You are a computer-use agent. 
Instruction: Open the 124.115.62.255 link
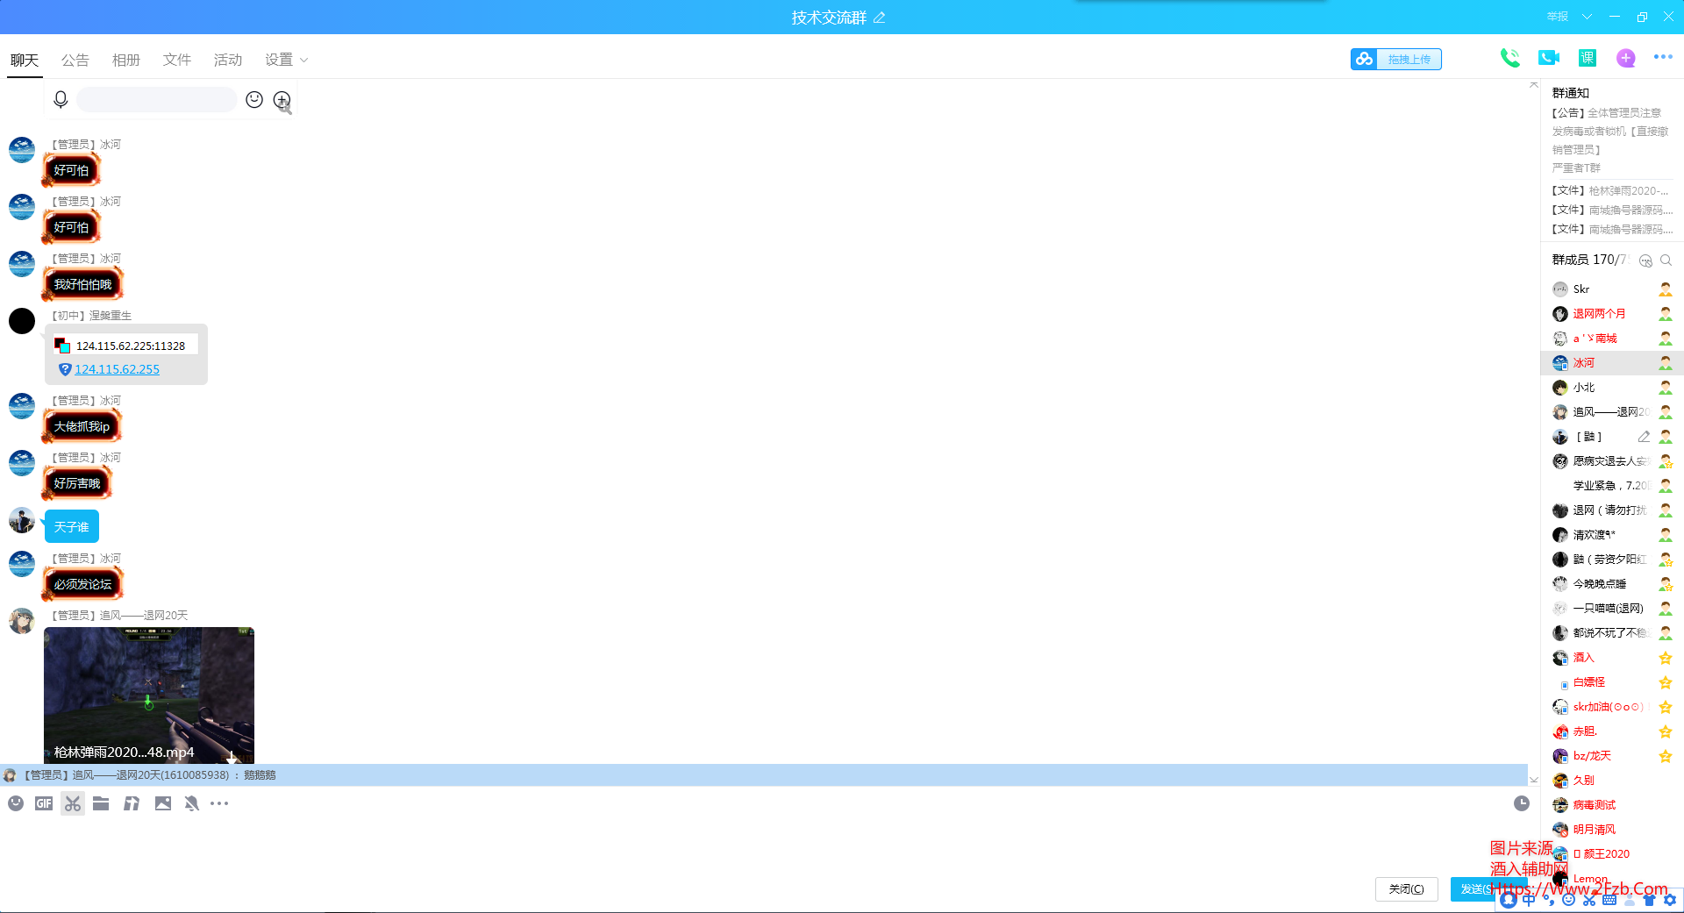pos(118,369)
